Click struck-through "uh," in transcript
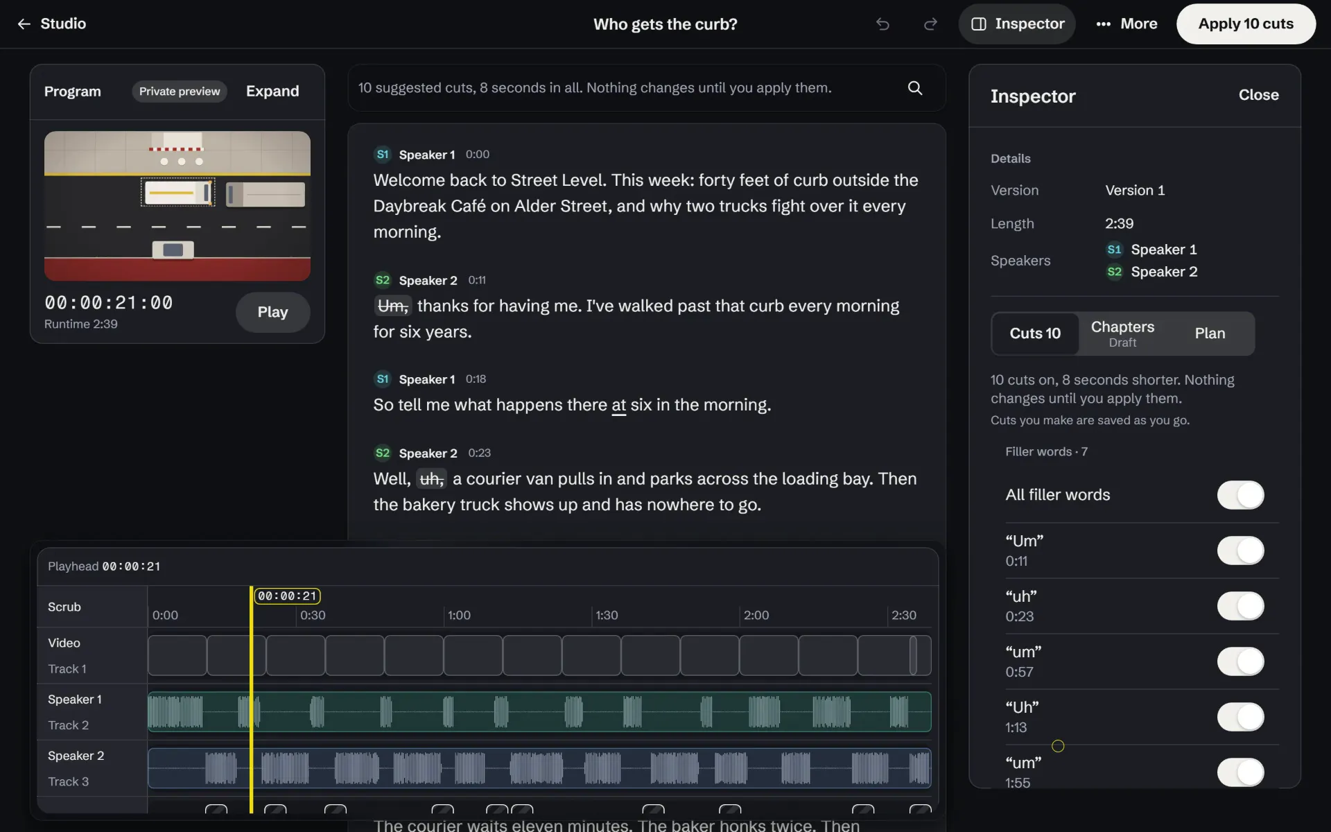The height and width of the screenshot is (832, 1331). pyautogui.click(x=431, y=478)
